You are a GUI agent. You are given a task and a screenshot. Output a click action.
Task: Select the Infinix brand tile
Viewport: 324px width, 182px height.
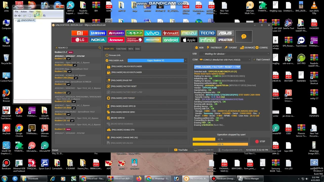(207, 40)
